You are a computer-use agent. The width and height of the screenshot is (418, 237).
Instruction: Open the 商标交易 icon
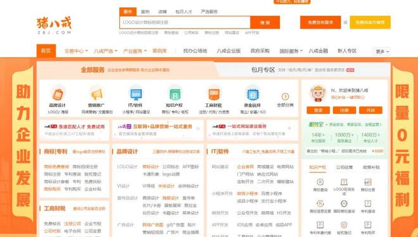click(368, 182)
